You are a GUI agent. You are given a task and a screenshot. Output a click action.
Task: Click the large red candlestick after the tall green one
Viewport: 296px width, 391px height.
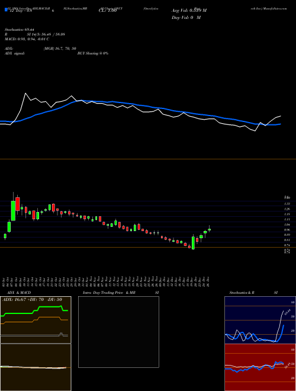click(x=17, y=204)
